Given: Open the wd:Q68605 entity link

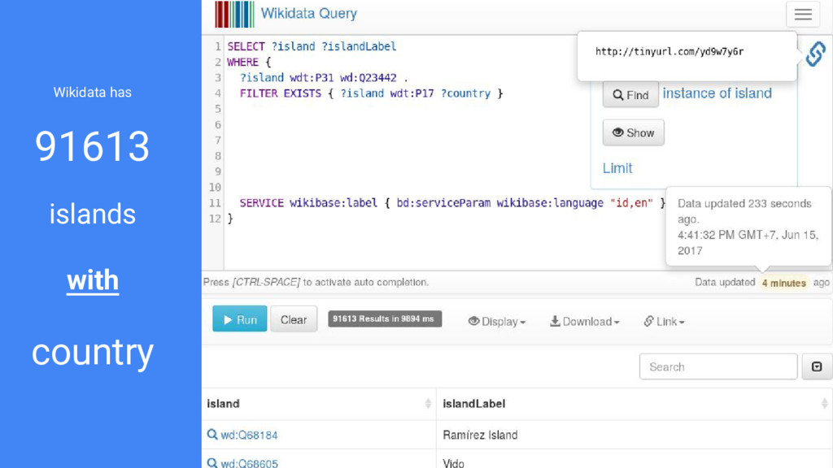Looking at the screenshot, I should click(x=249, y=463).
